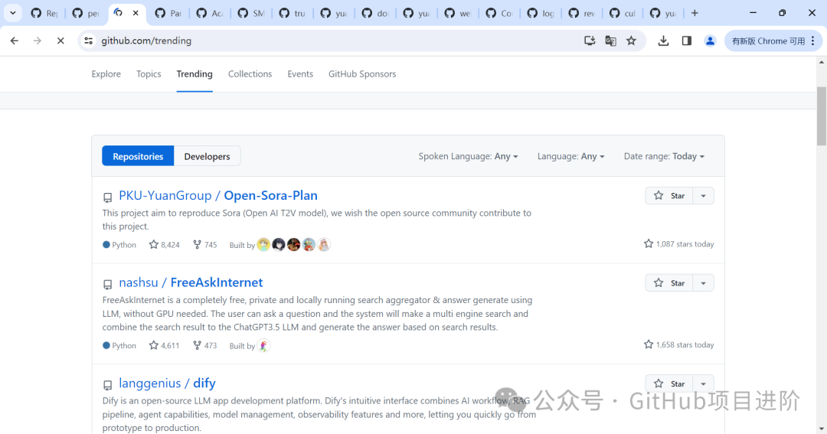This screenshot has height=434, width=827.
Task: Toggle the browser side panel
Action: 687,41
